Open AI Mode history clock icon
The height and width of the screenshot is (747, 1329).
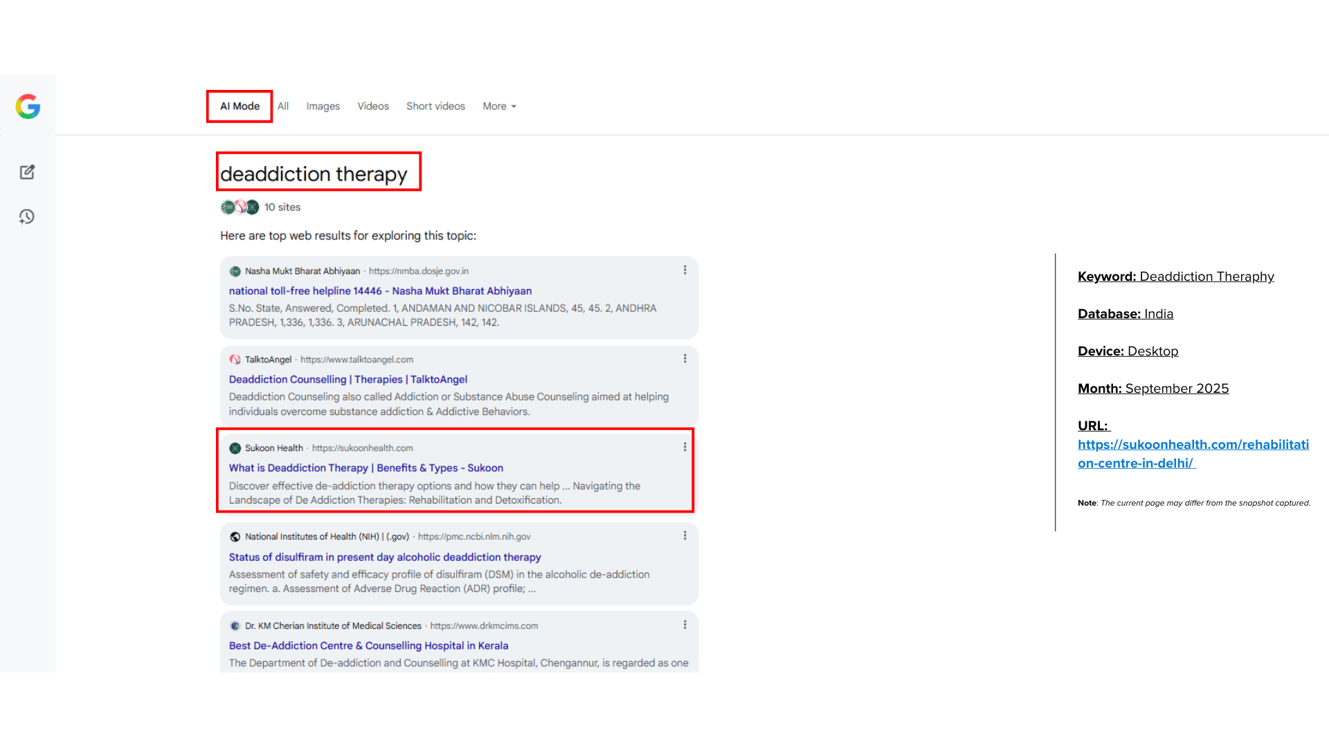click(26, 217)
